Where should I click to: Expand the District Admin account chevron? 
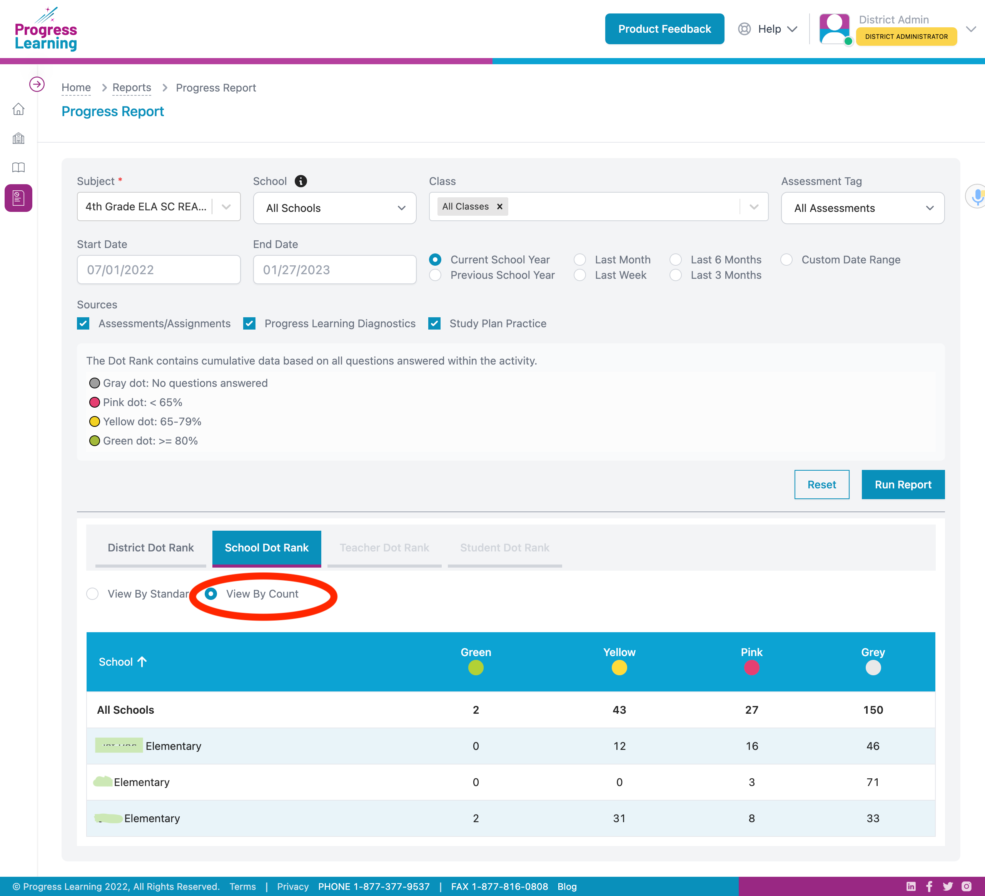[971, 29]
